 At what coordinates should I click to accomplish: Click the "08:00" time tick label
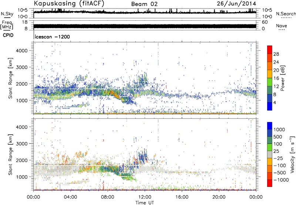[x=108, y=197]
